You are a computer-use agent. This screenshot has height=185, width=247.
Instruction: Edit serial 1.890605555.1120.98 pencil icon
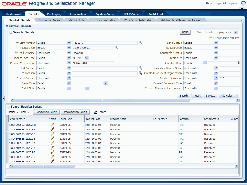(52, 161)
